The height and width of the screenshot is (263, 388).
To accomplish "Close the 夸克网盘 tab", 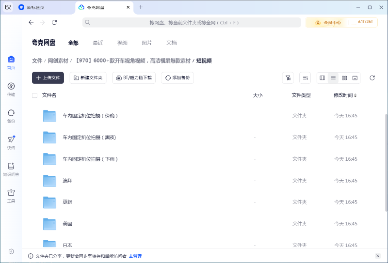I will pos(128,7).
